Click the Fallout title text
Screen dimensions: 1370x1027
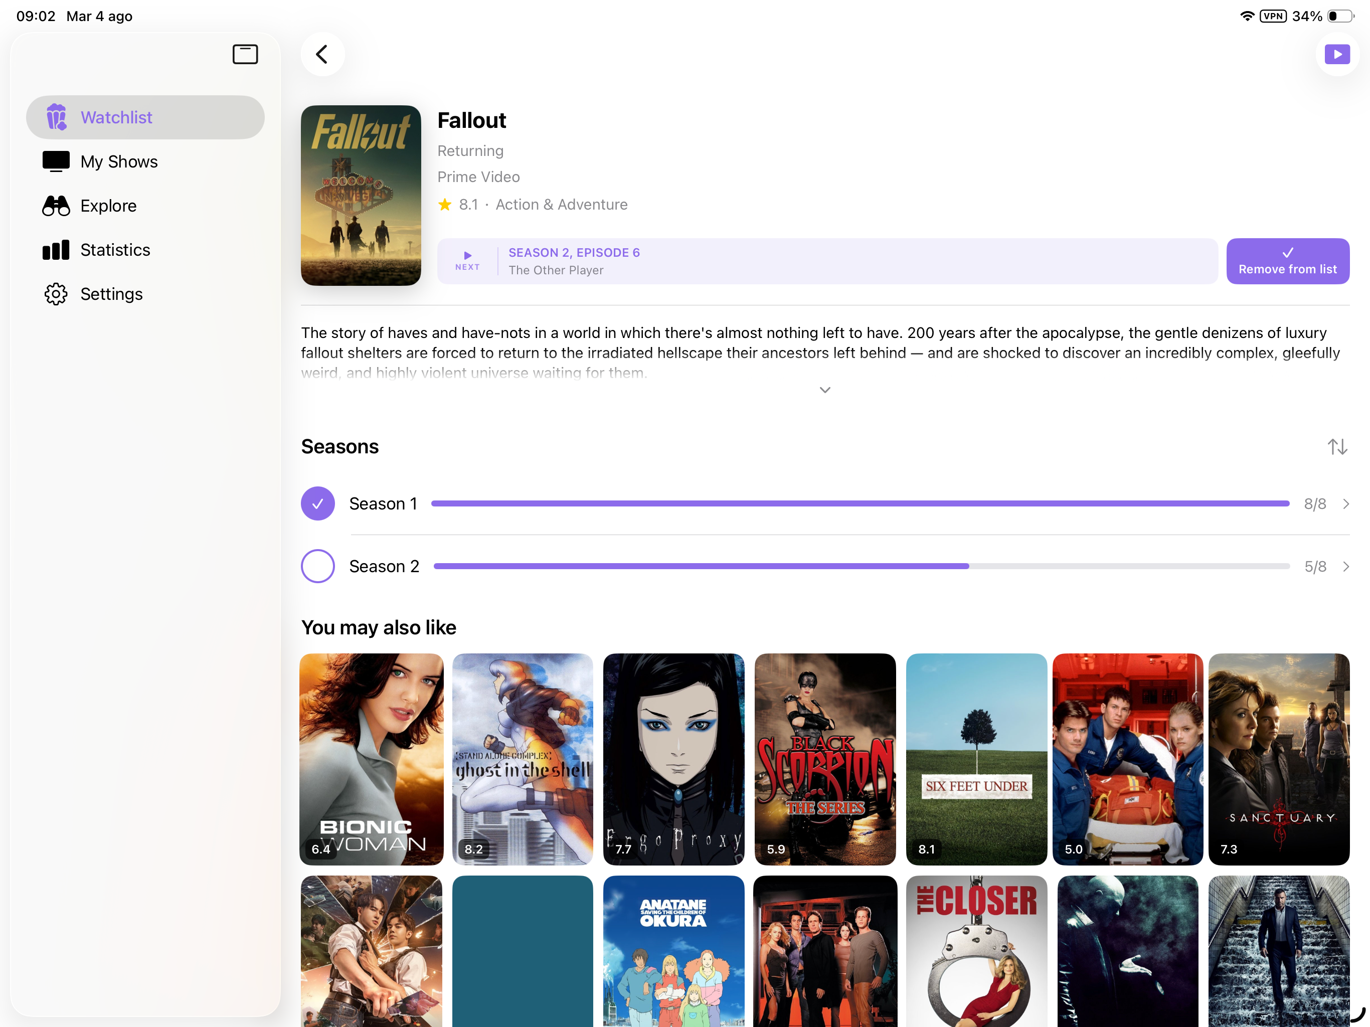472,120
